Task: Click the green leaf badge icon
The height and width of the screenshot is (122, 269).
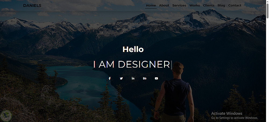Action: 6,116
